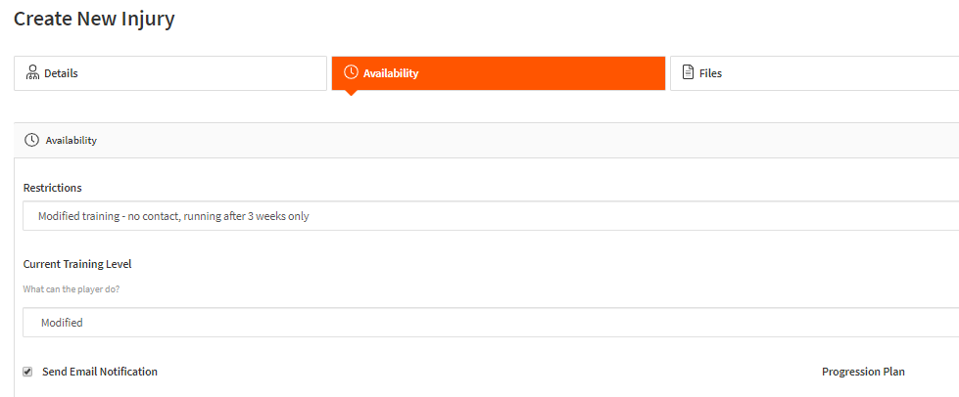Select the active Availability tab
Viewport: 959px width, 397px height.
tap(499, 73)
